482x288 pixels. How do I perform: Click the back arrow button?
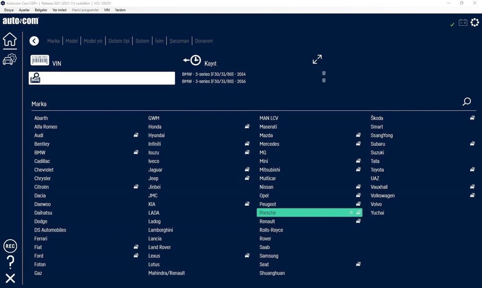(x=34, y=41)
